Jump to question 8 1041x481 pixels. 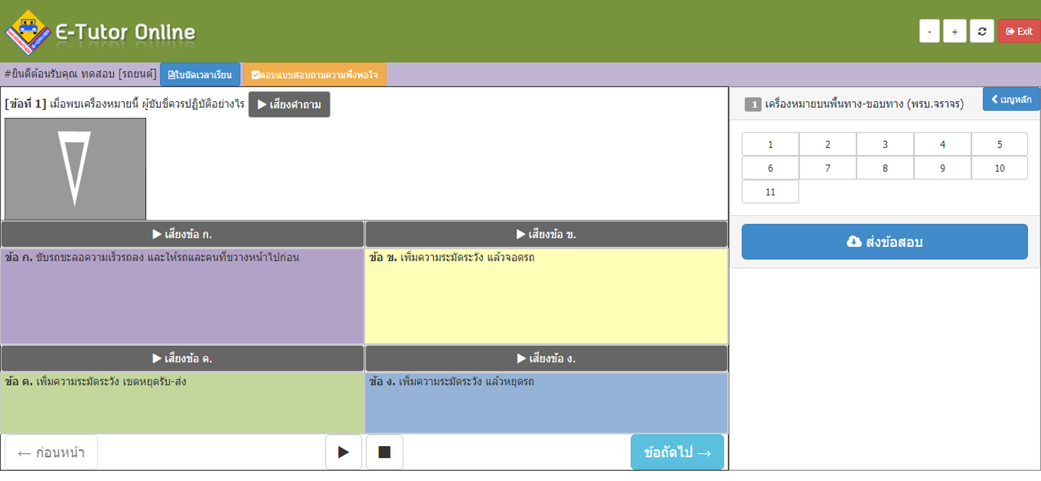(885, 168)
